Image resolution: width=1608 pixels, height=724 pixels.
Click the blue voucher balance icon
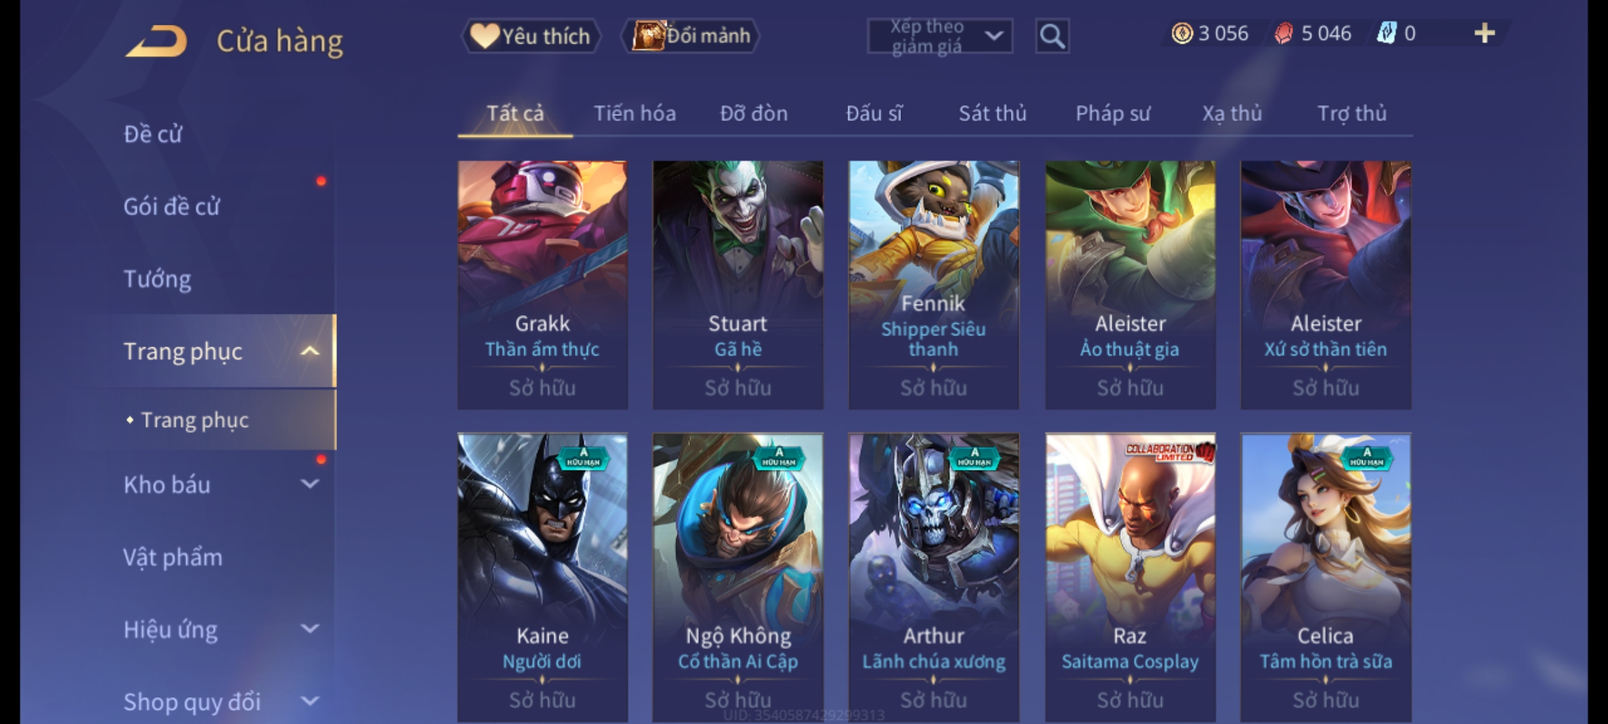point(1386,34)
